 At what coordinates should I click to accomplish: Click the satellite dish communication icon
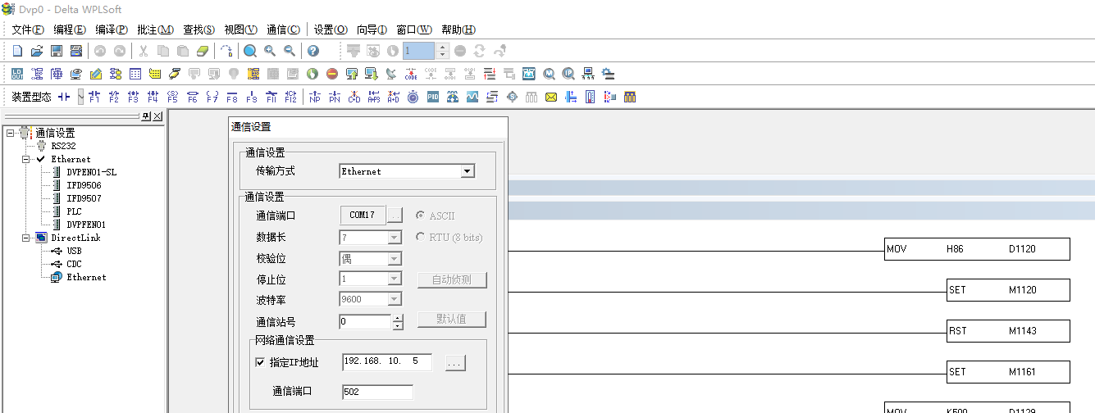pyautogui.click(x=391, y=74)
